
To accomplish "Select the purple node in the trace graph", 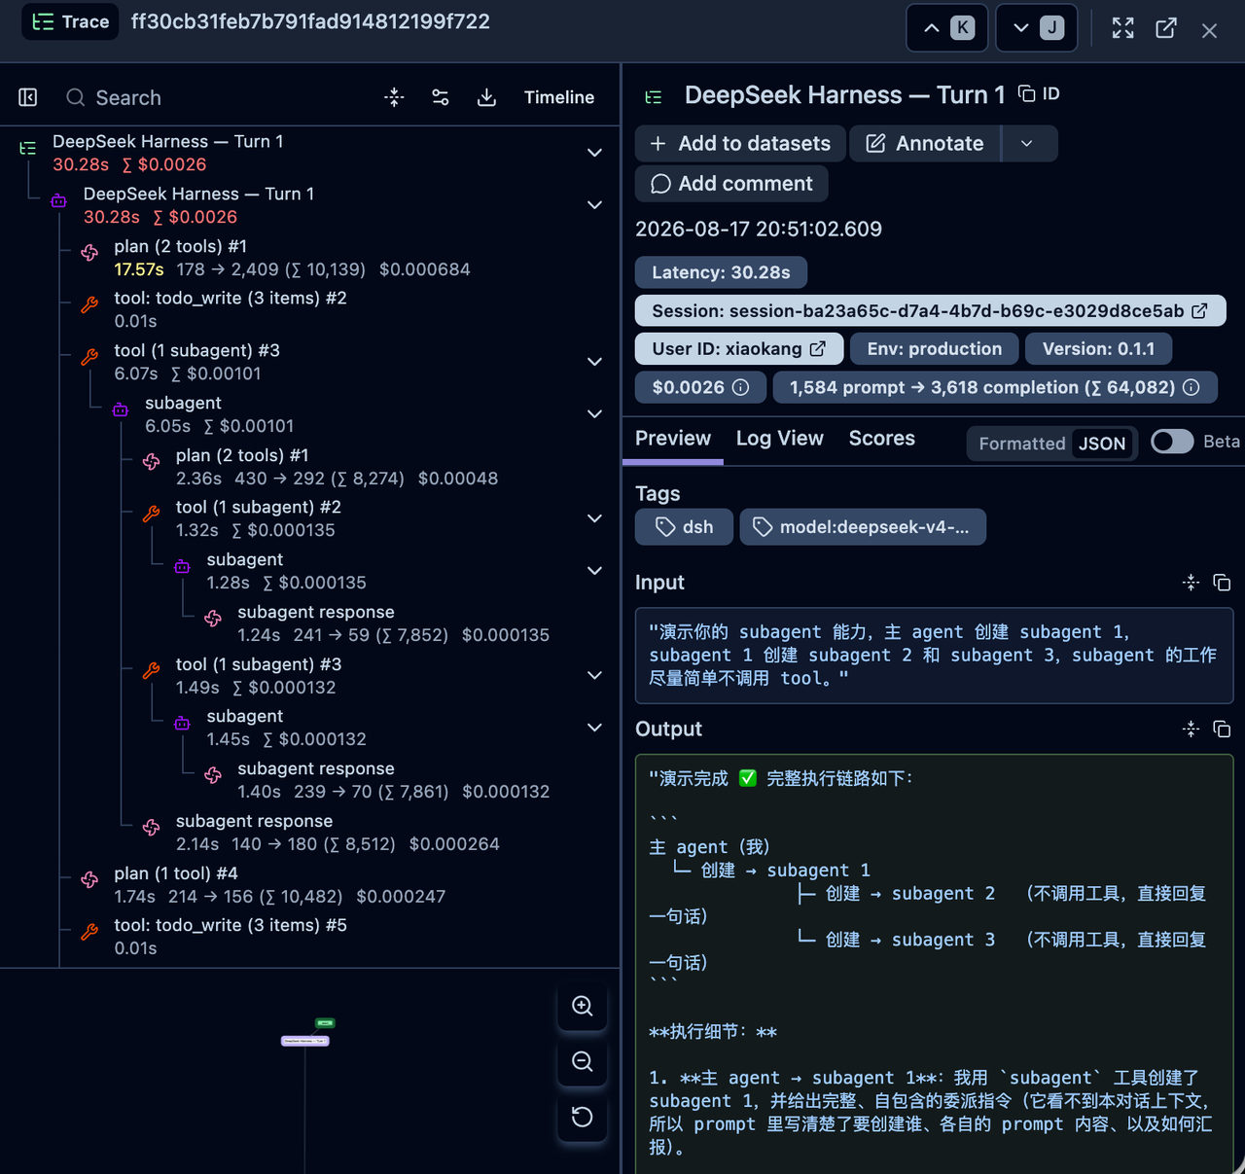I will [x=305, y=1041].
